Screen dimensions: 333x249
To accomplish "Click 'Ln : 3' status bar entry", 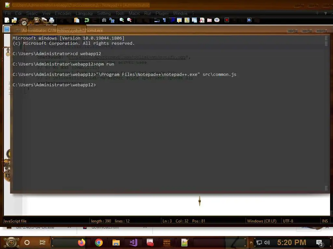I will [167, 221].
